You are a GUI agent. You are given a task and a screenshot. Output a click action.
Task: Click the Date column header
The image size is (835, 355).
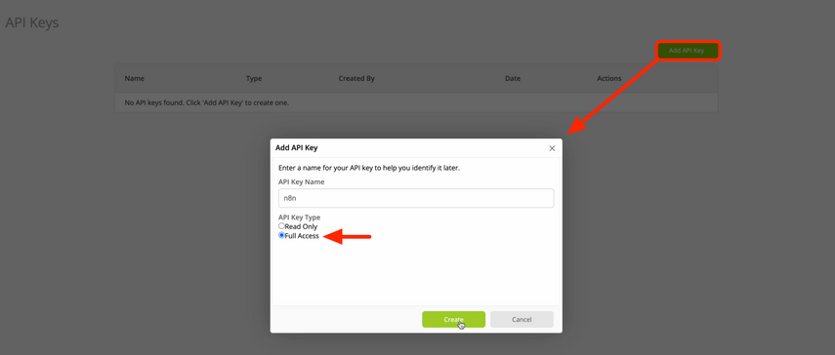coord(513,78)
